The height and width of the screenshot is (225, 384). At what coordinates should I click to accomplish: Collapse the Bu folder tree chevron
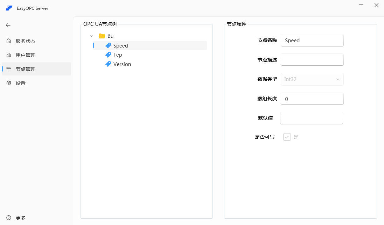(x=92, y=36)
